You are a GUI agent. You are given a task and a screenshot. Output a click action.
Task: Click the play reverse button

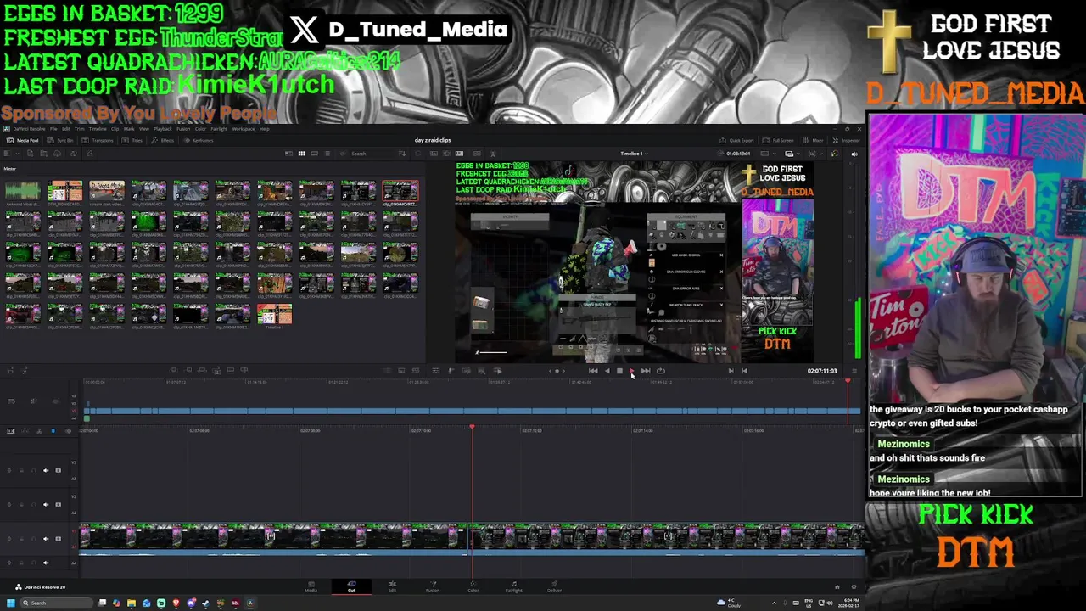pos(607,371)
